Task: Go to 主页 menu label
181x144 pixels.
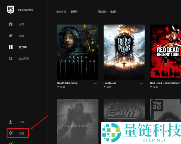Action: (x=21, y=24)
